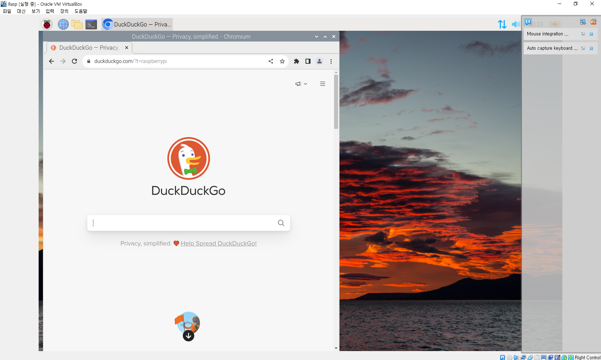This screenshot has width=601, height=360.
Task: Click the down-arrow learn more button
Action: click(189, 336)
